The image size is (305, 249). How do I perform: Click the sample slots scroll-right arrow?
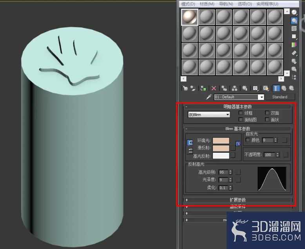[x=281, y=79]
